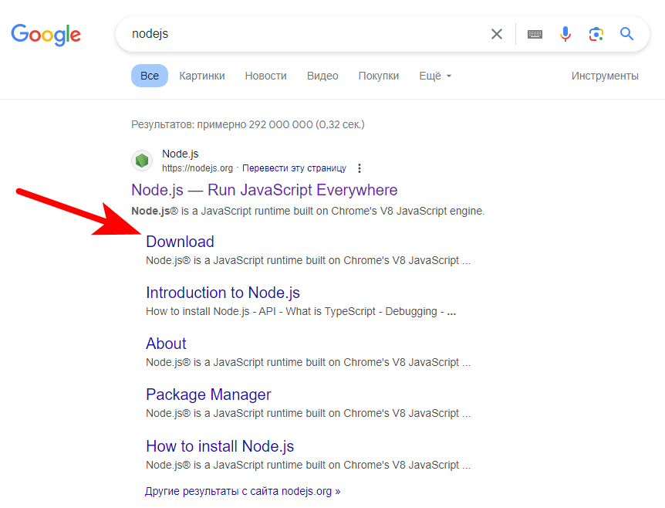Viewport: 665px width, 508px height.
Task: Switch to the Покупки tab
Action: pos(378,75)
